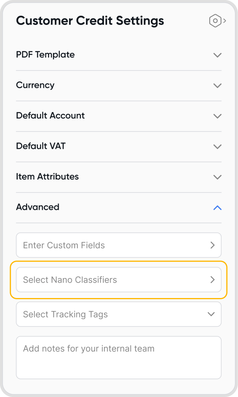Click the Default VAT chevron arrow
Viewport: 238px width, 397px height.
coord(217,147)
